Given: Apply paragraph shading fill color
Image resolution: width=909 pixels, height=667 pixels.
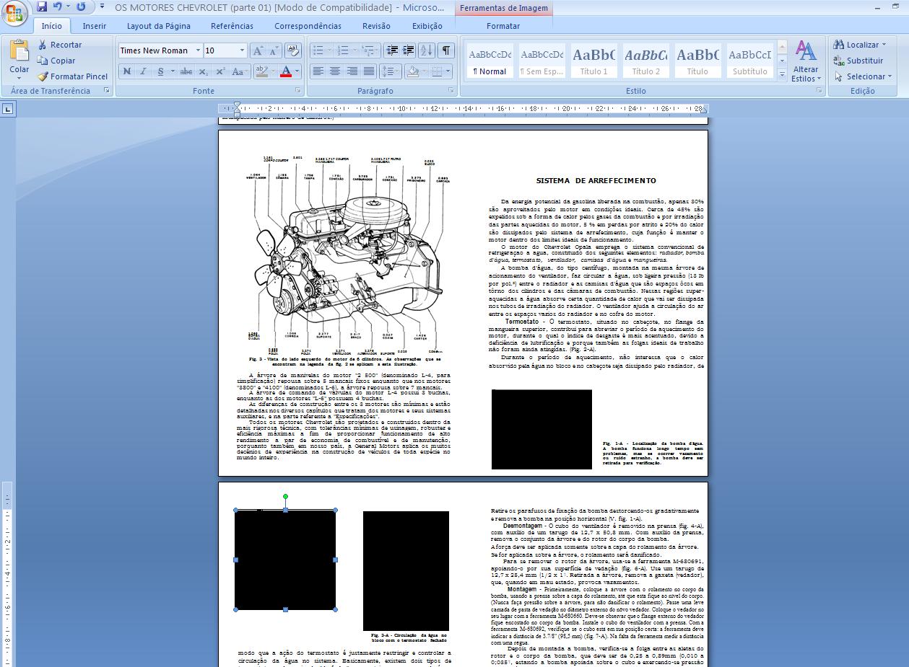Looking at the screenshot, I should [412, 71].
